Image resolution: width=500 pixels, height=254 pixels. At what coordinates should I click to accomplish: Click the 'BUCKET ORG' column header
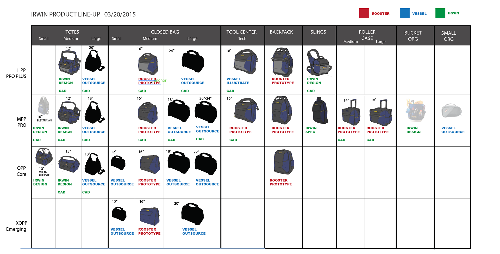(413, 36)
